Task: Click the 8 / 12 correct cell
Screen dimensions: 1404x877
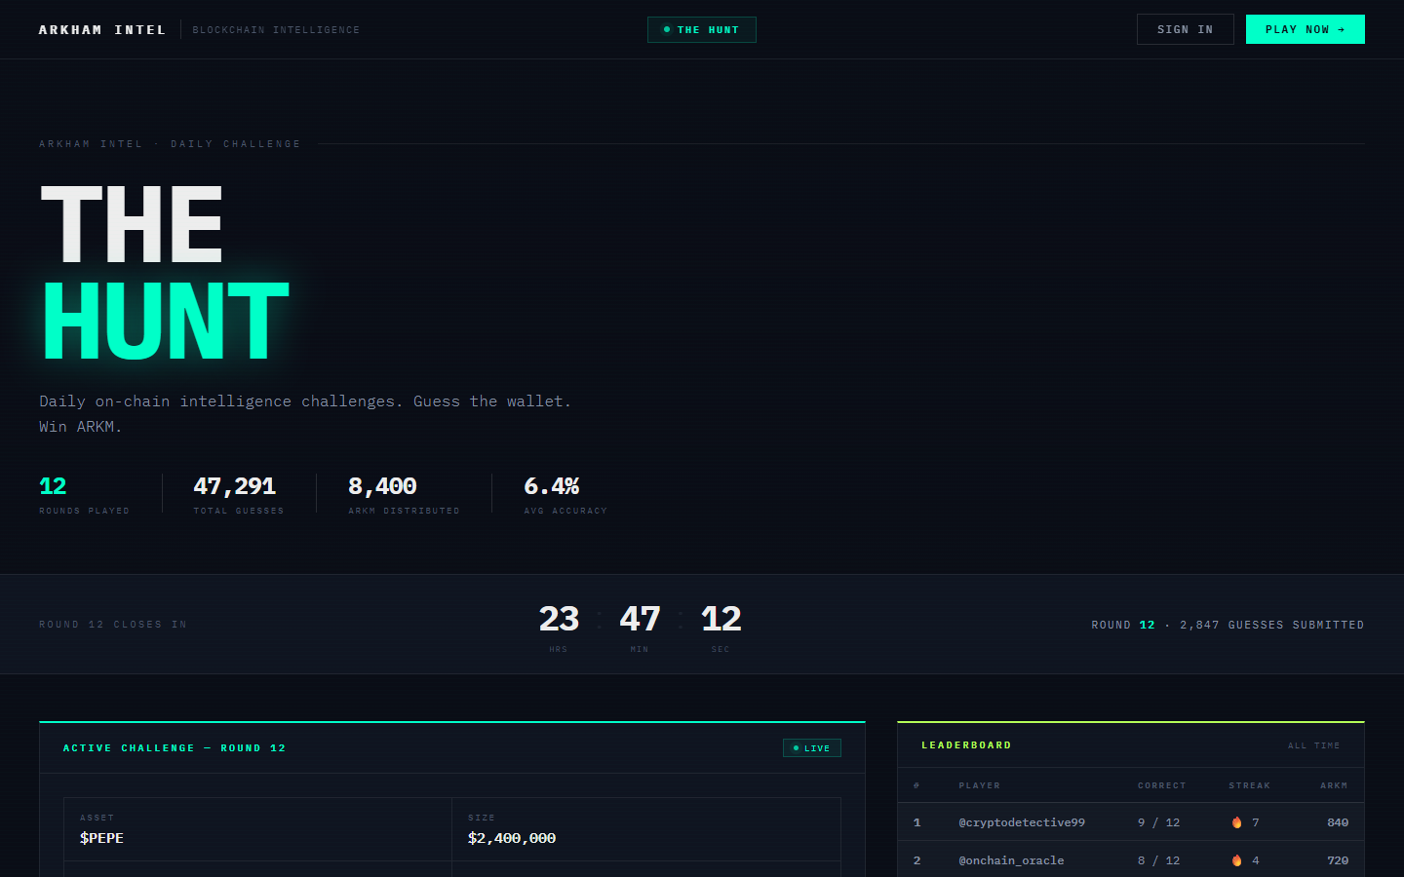Action: coord(1158,860)
